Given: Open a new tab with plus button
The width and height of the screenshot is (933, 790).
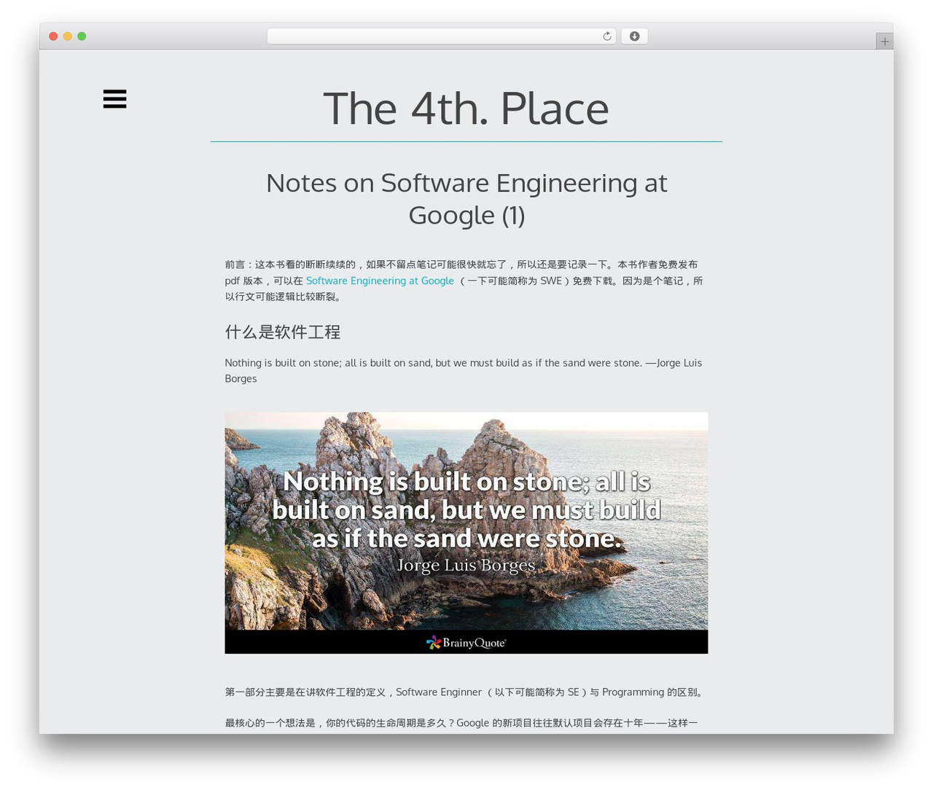Looking at the screenshot, I should (884, 42).
